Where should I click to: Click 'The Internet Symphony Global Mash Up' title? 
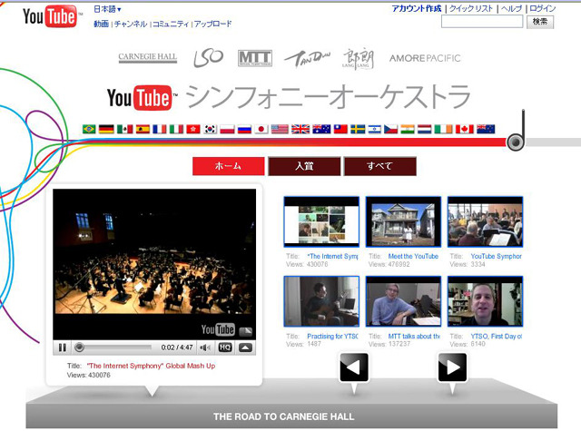tap(151, 366)
